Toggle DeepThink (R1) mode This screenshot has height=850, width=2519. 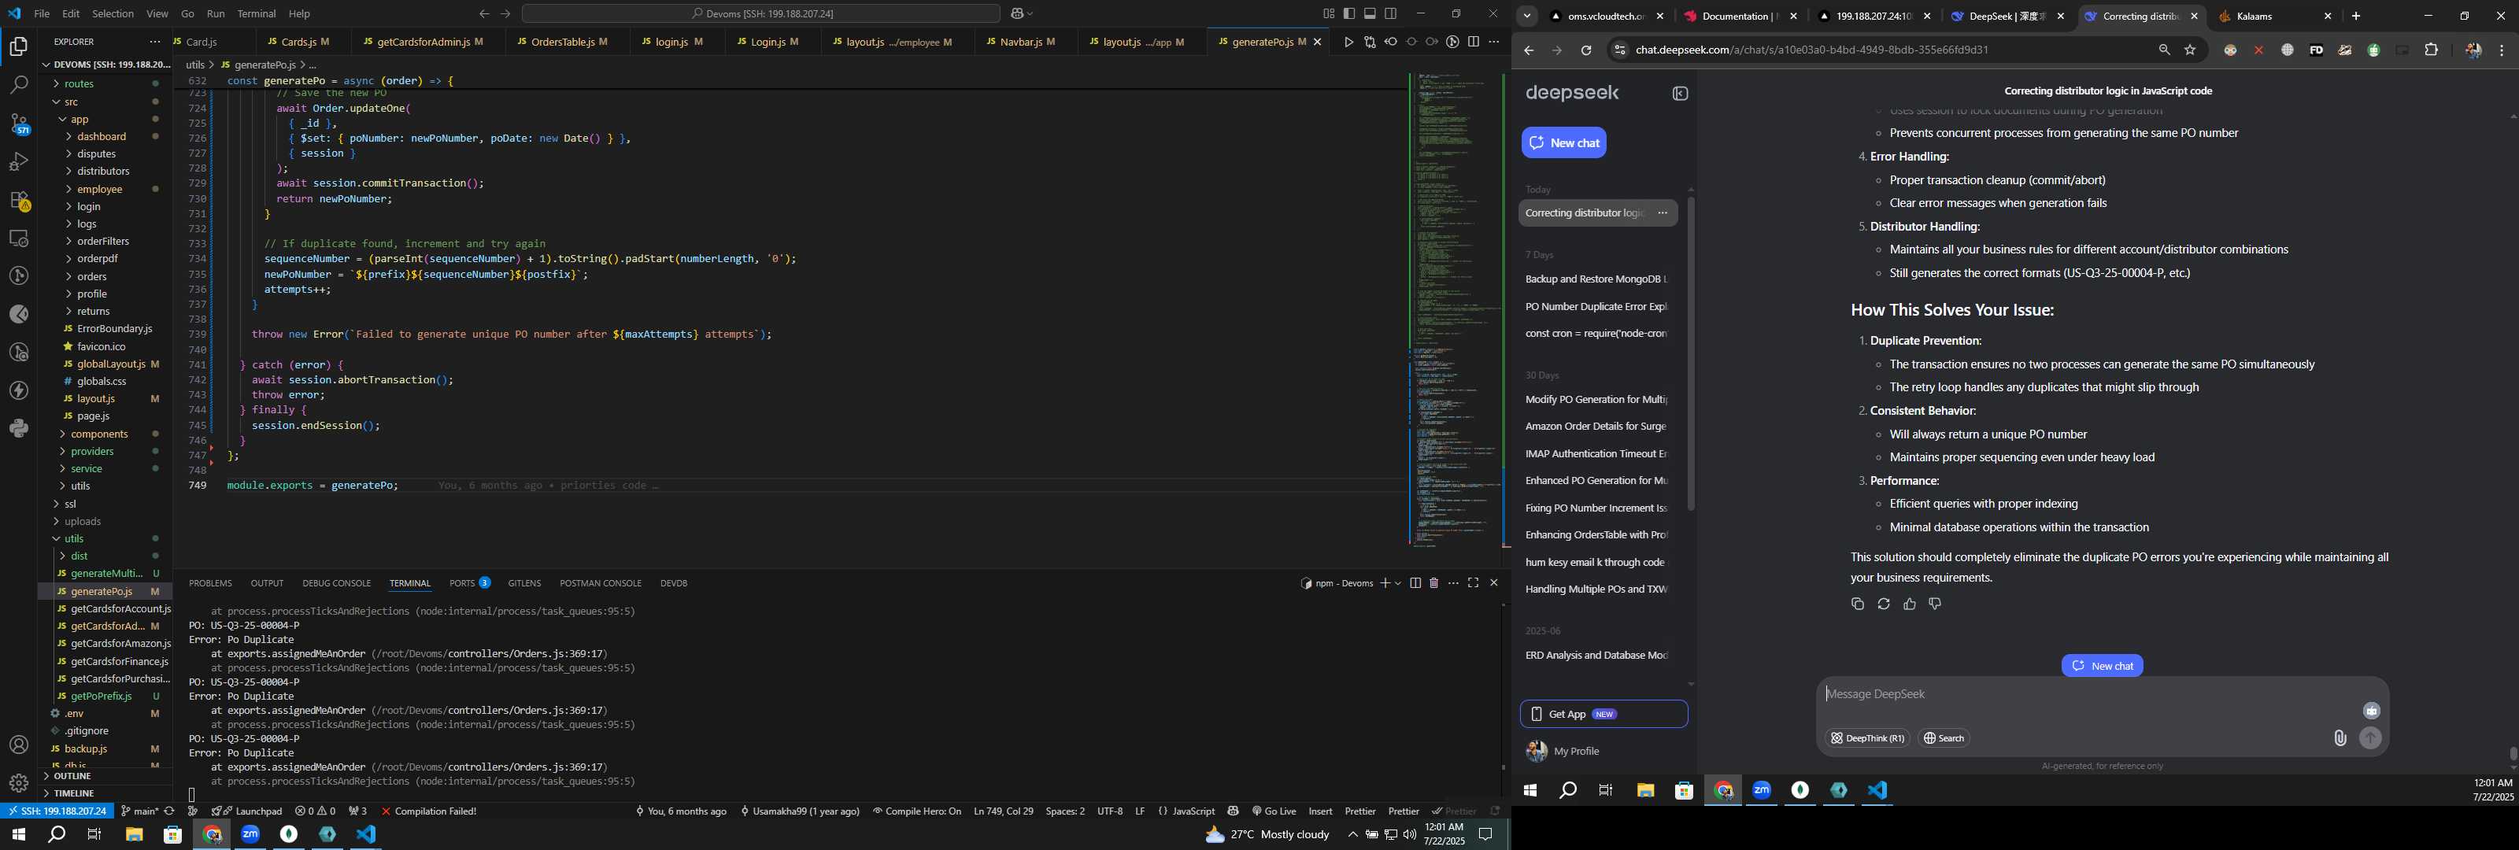click(x=1868, y=738)
